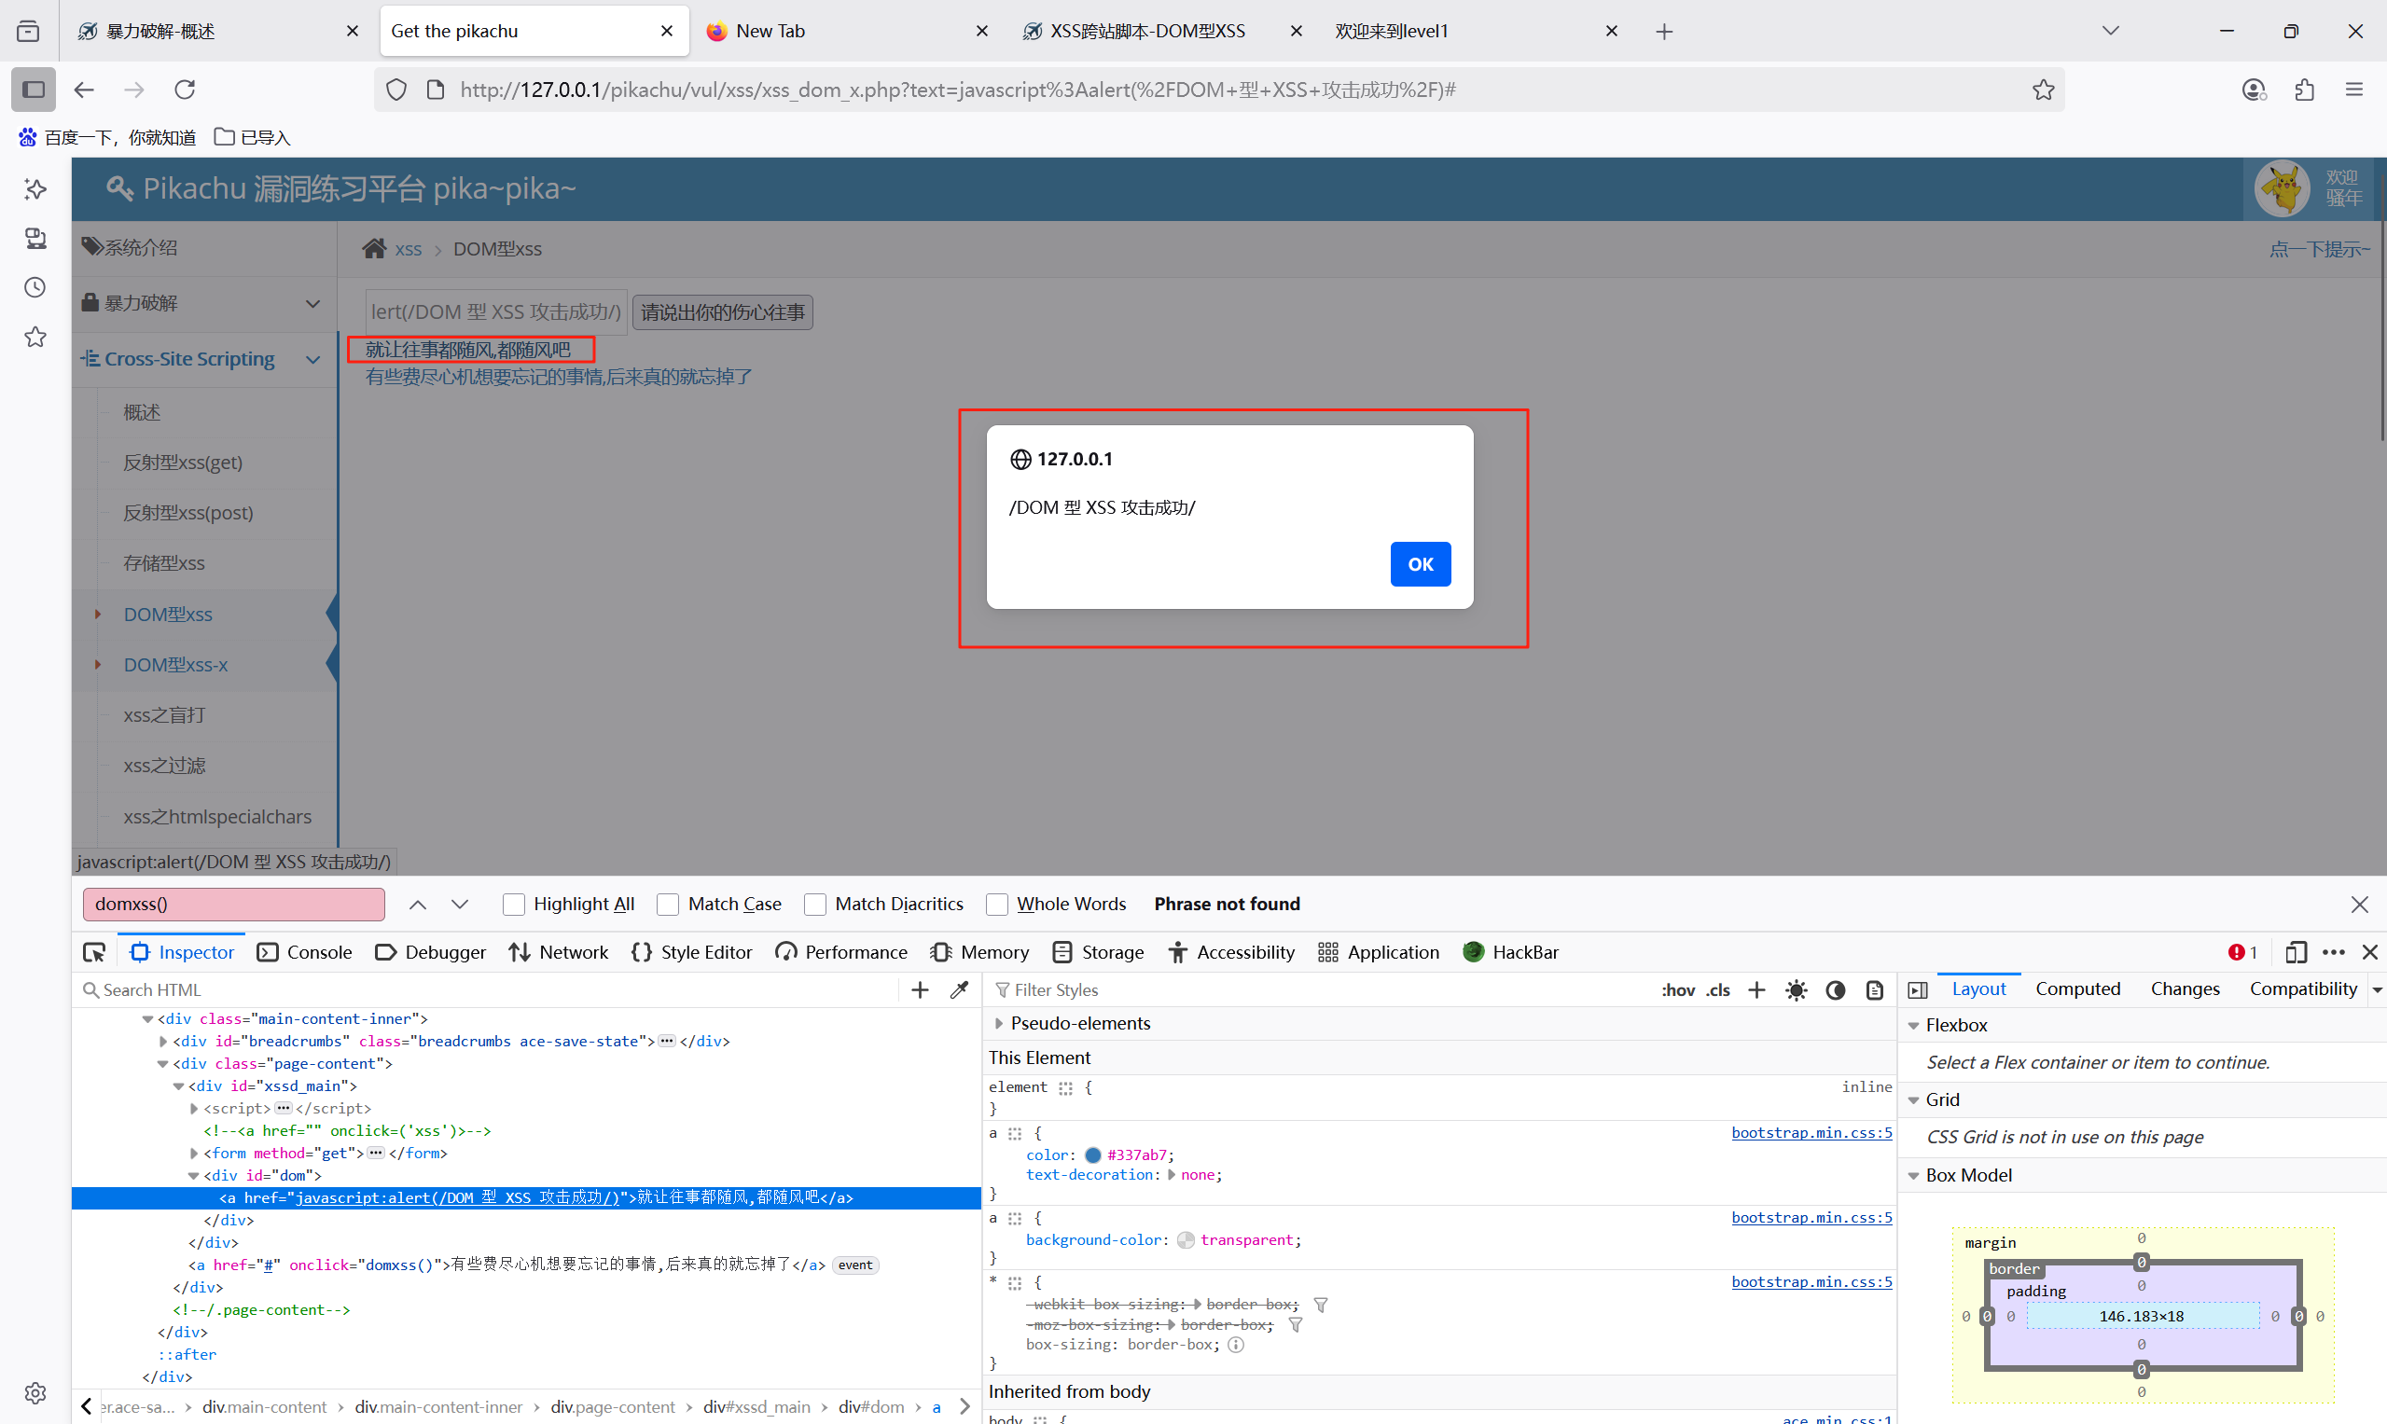Open the AI chatbot sparkle sidebar icon
The image size is (2387, 1424).
point(35,189)
